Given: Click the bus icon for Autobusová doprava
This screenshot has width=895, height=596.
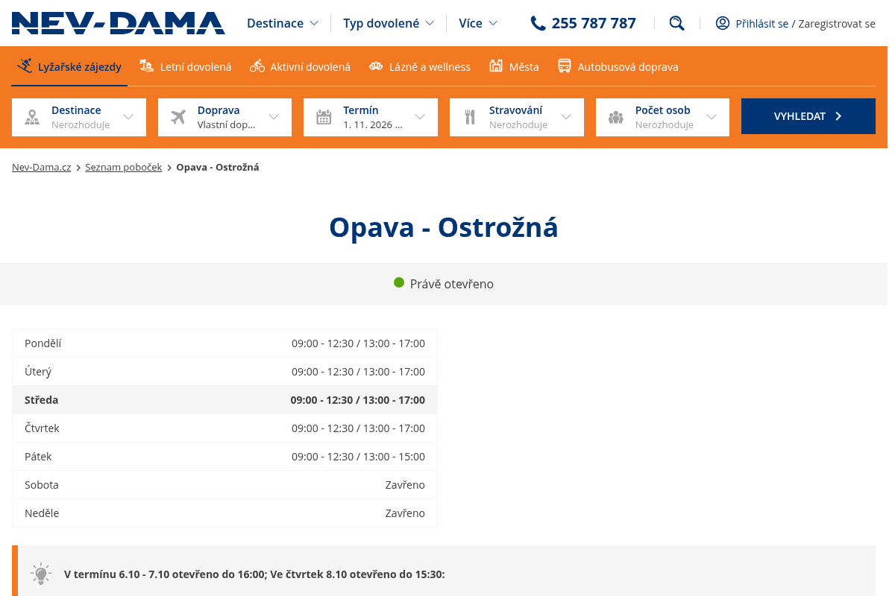Looking at the screenshot, I should point(565,66).
